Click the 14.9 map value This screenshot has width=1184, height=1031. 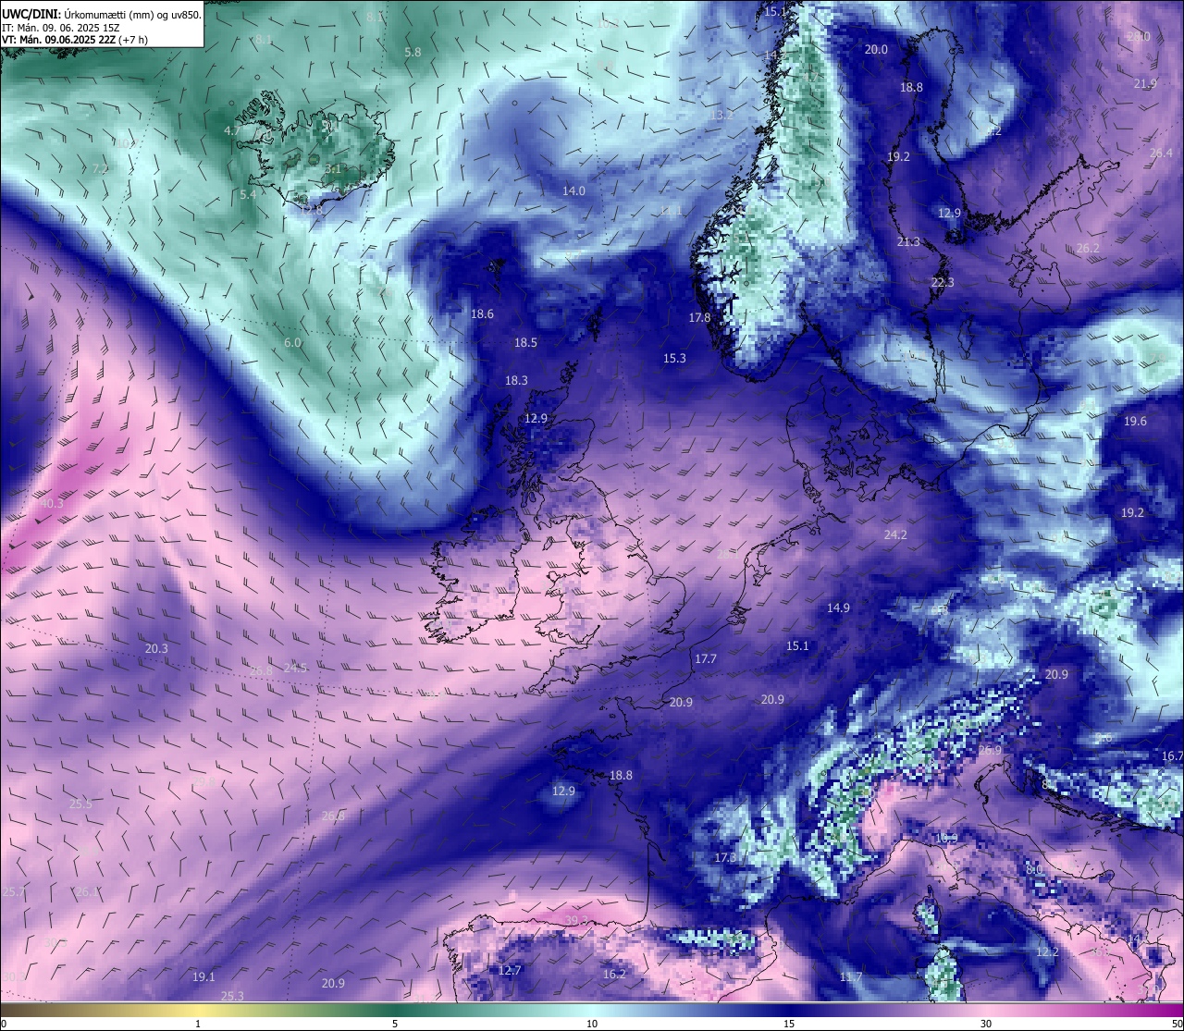[838, 608]
